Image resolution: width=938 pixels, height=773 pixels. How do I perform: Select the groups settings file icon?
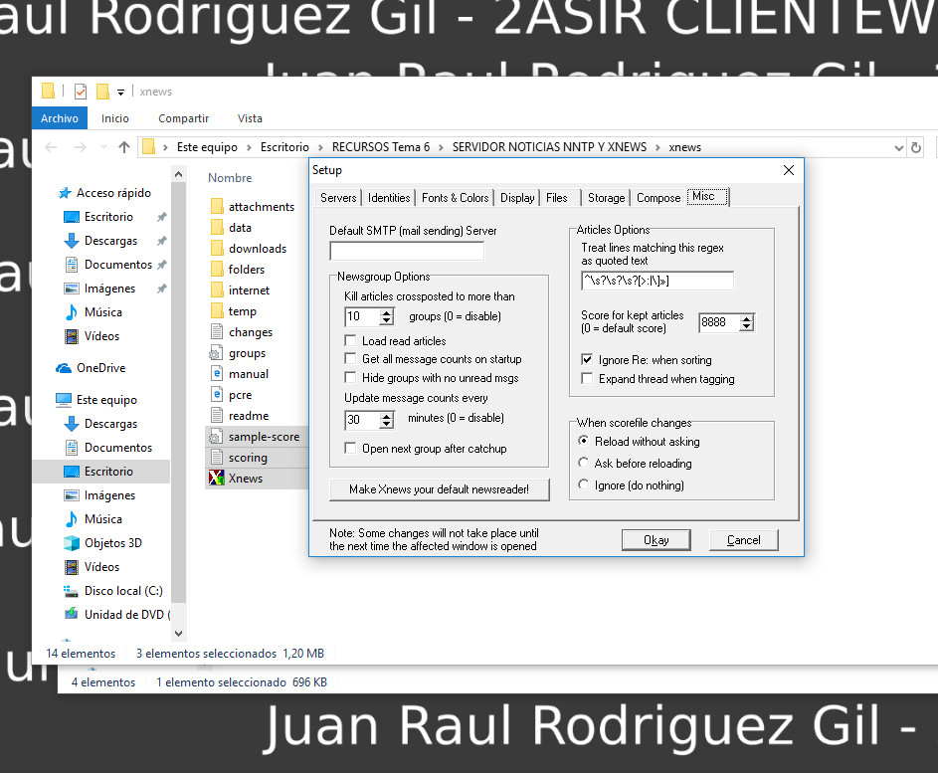pos(216,353)
